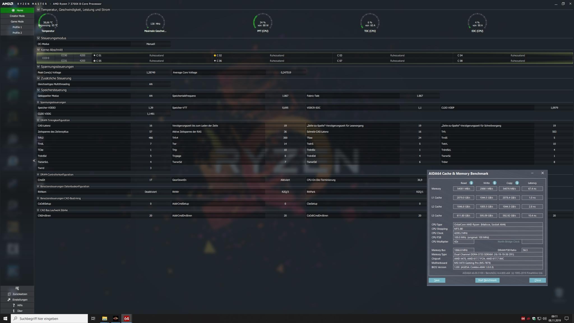Click the Read info icon in AIDA64
574x323 pixels.
pyautogui.click(x=471, y=183)
